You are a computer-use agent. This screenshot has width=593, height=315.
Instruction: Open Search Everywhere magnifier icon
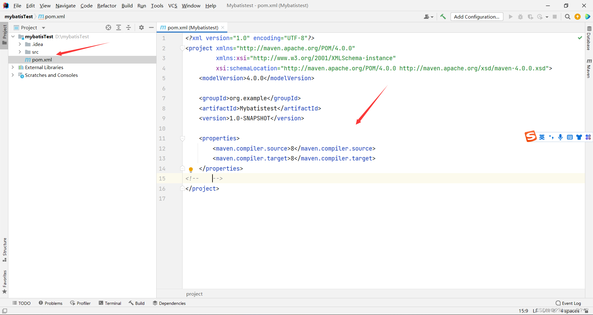coord(567,17)
